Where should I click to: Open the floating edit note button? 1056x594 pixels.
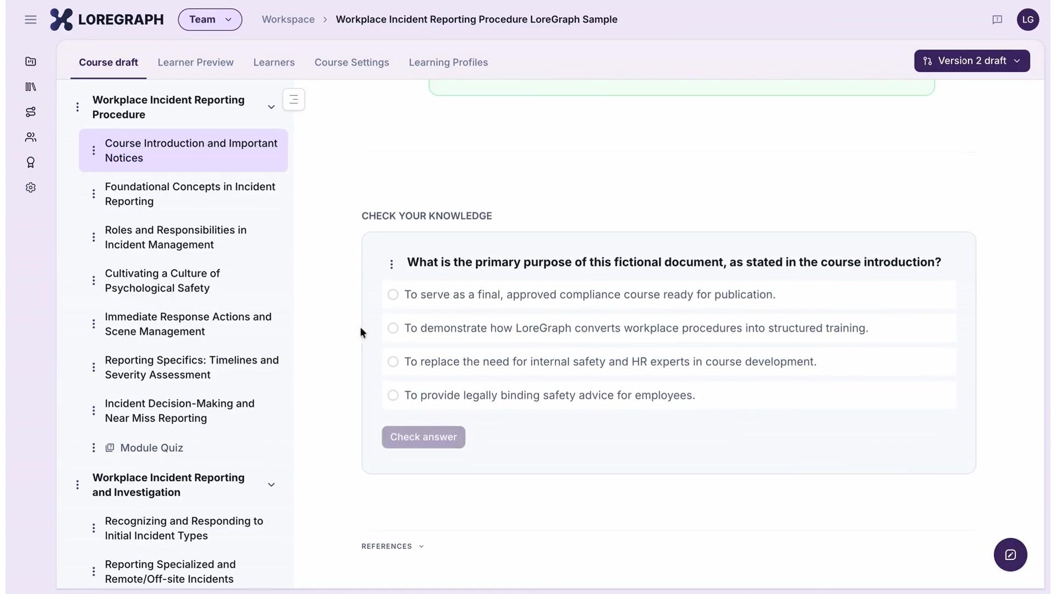coord(1010,554)
